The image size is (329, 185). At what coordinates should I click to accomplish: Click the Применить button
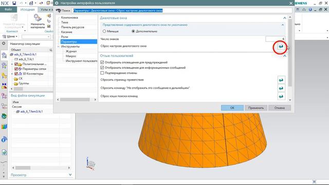[256, 108]
